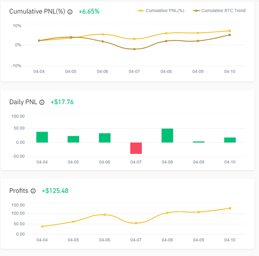Click the 150.00 axis label in Profits chart
The width and height of the screenshot is (259, 256).
pyautogui.click(x=18, y=205)
